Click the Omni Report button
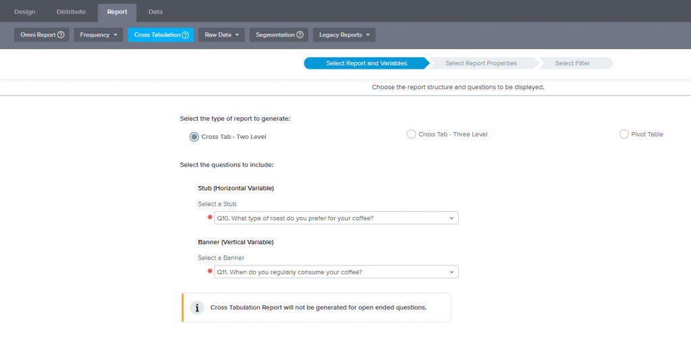The width and height of the screenshot is (691, 341). point(38,35)
